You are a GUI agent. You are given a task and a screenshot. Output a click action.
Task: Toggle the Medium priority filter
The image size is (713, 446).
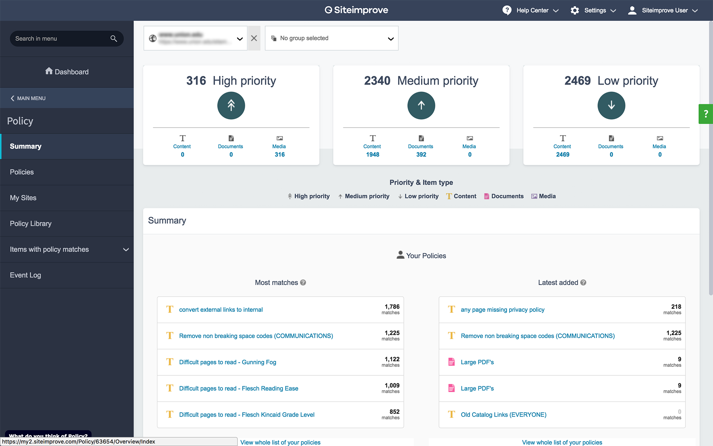click(x=364, y=196)
